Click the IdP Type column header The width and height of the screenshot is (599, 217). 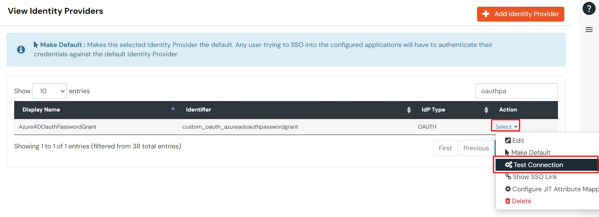(x=452, y=110)
